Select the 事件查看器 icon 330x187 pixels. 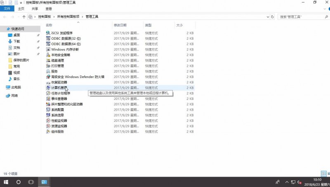pos(48,99)
